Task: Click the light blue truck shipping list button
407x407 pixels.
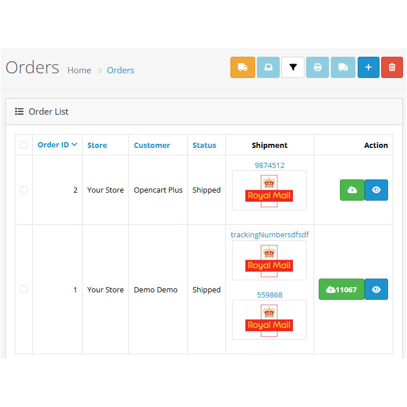Action: click(x=343, y=67)
